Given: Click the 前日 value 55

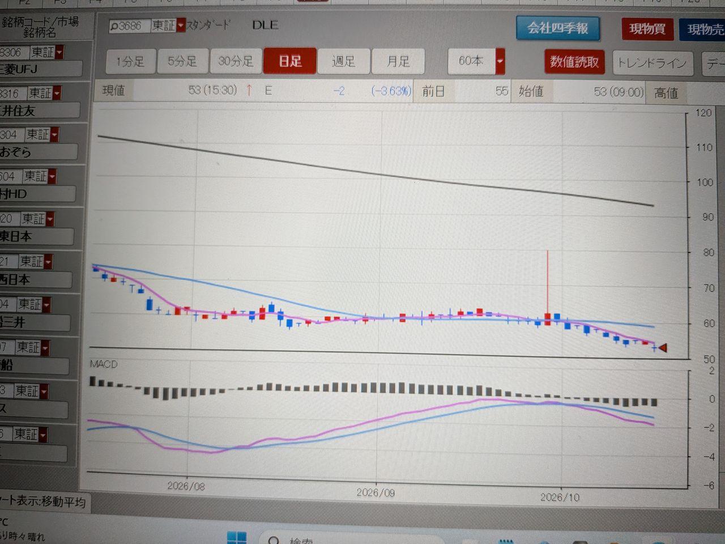Looking at the screenshot, I should pos(501,91).
